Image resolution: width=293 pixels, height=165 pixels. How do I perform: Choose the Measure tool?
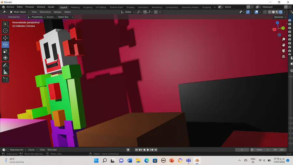click(x=5, y=72)
